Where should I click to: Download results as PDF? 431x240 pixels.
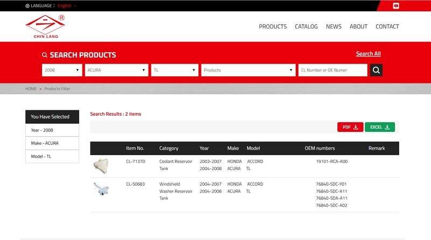click(x=350, y=127)
